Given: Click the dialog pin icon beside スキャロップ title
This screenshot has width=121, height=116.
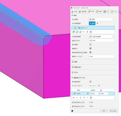Looking at the screenshot, I should 72,8.
